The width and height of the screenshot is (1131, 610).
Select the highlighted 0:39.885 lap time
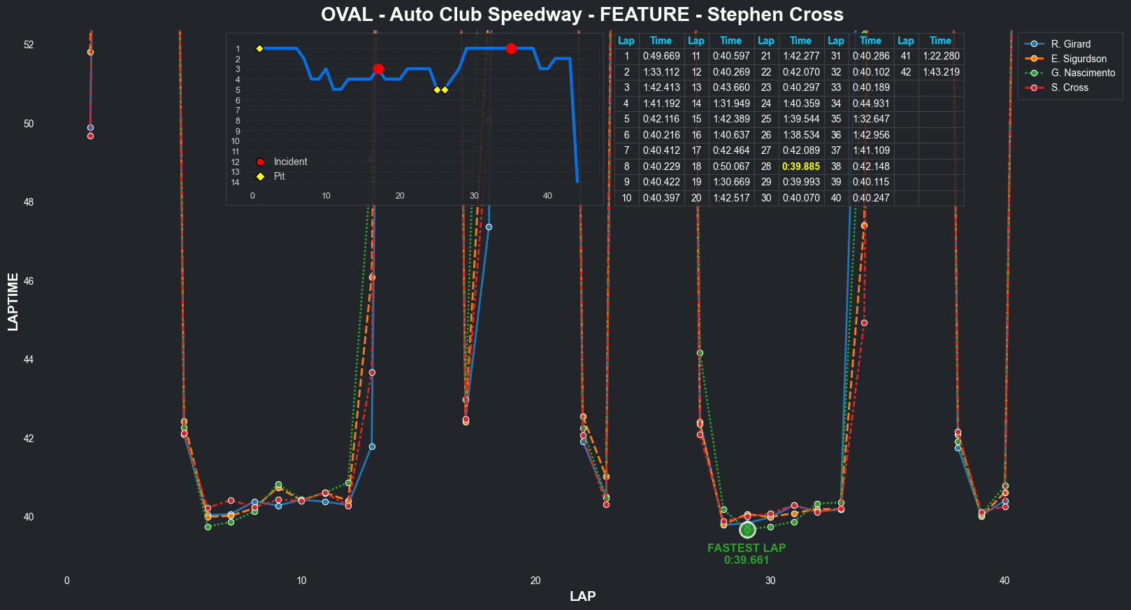pyautogui.click(x=801, y=166)
